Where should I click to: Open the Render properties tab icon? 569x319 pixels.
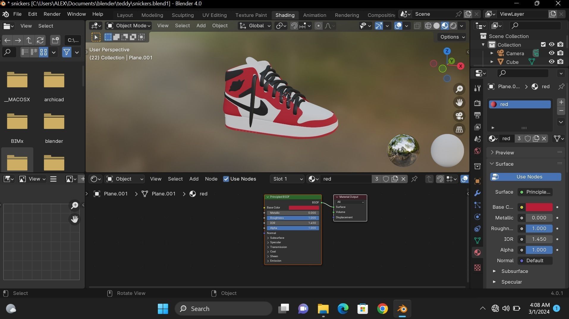(477, 103)
